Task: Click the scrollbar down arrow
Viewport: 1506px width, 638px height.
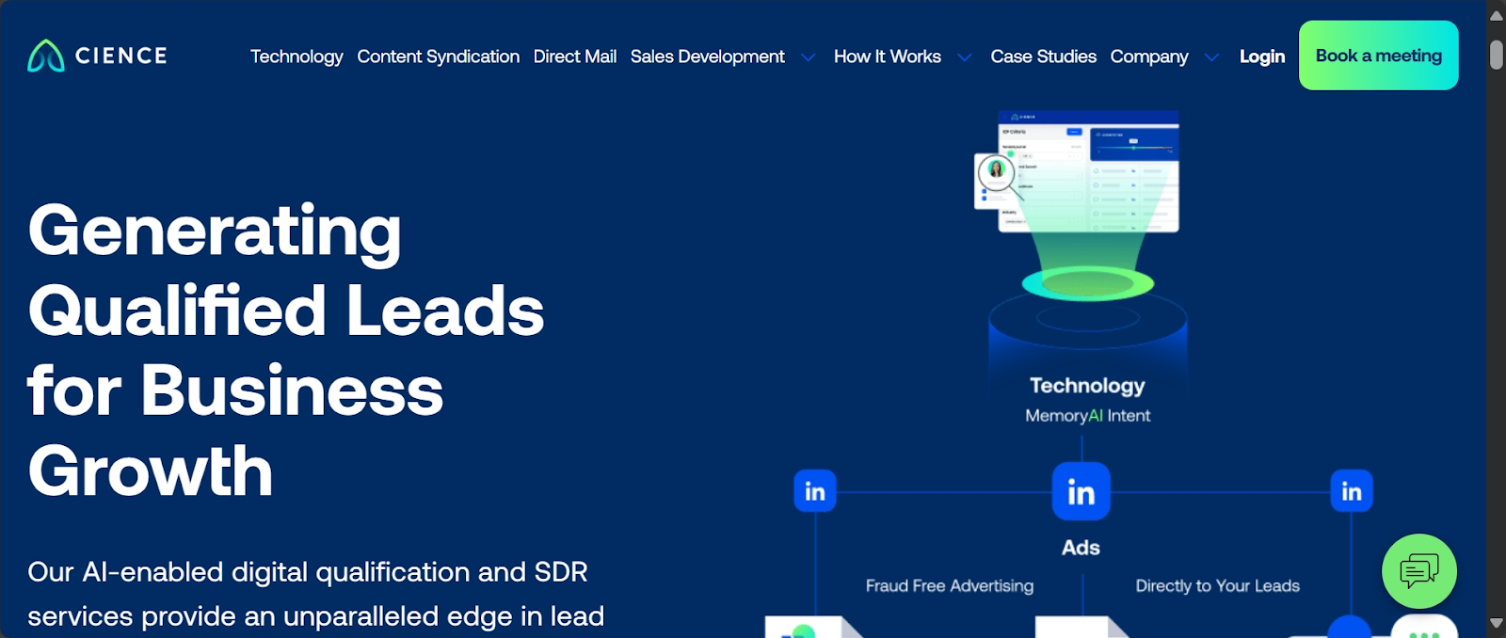Action: (x=1496, y=623)
